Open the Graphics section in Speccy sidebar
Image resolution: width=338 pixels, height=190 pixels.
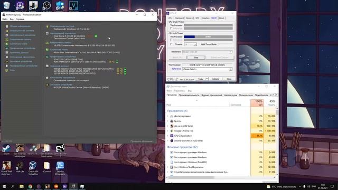point(22,48)
